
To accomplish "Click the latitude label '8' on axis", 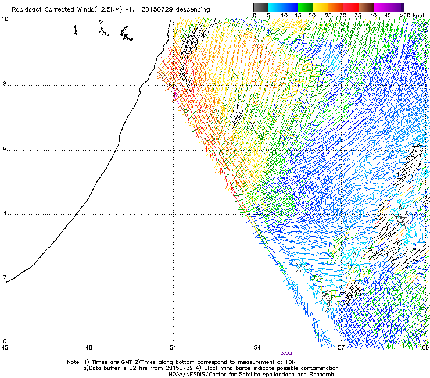I will (x=5, y=84).
